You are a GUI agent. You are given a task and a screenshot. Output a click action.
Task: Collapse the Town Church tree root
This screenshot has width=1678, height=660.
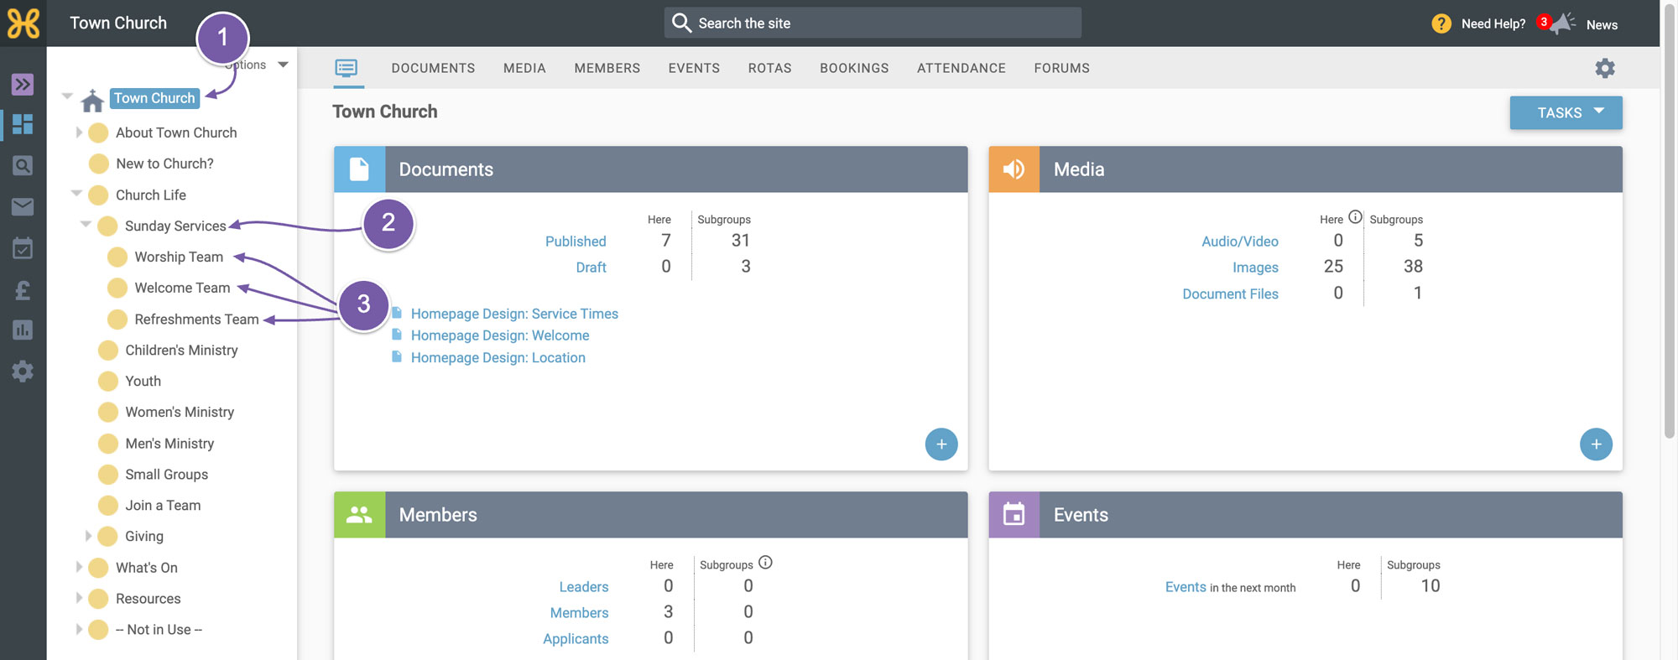[67, 96]
